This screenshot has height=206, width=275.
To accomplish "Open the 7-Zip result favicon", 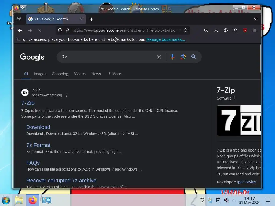I will [25, 93].
